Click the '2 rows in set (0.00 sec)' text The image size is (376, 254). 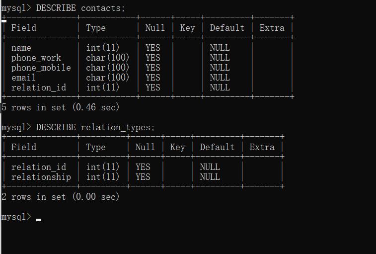[x=60, y=197]
